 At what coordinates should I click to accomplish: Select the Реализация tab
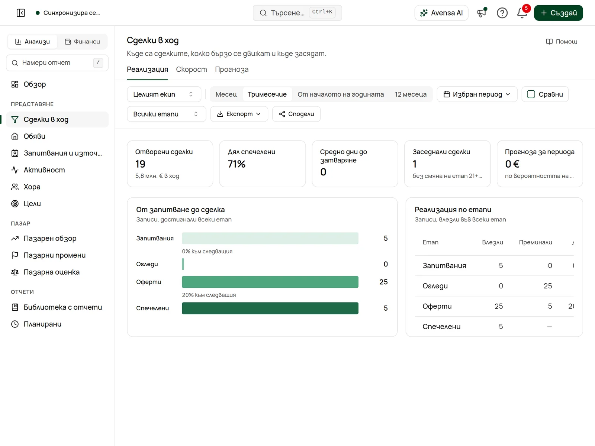point(147,70)
